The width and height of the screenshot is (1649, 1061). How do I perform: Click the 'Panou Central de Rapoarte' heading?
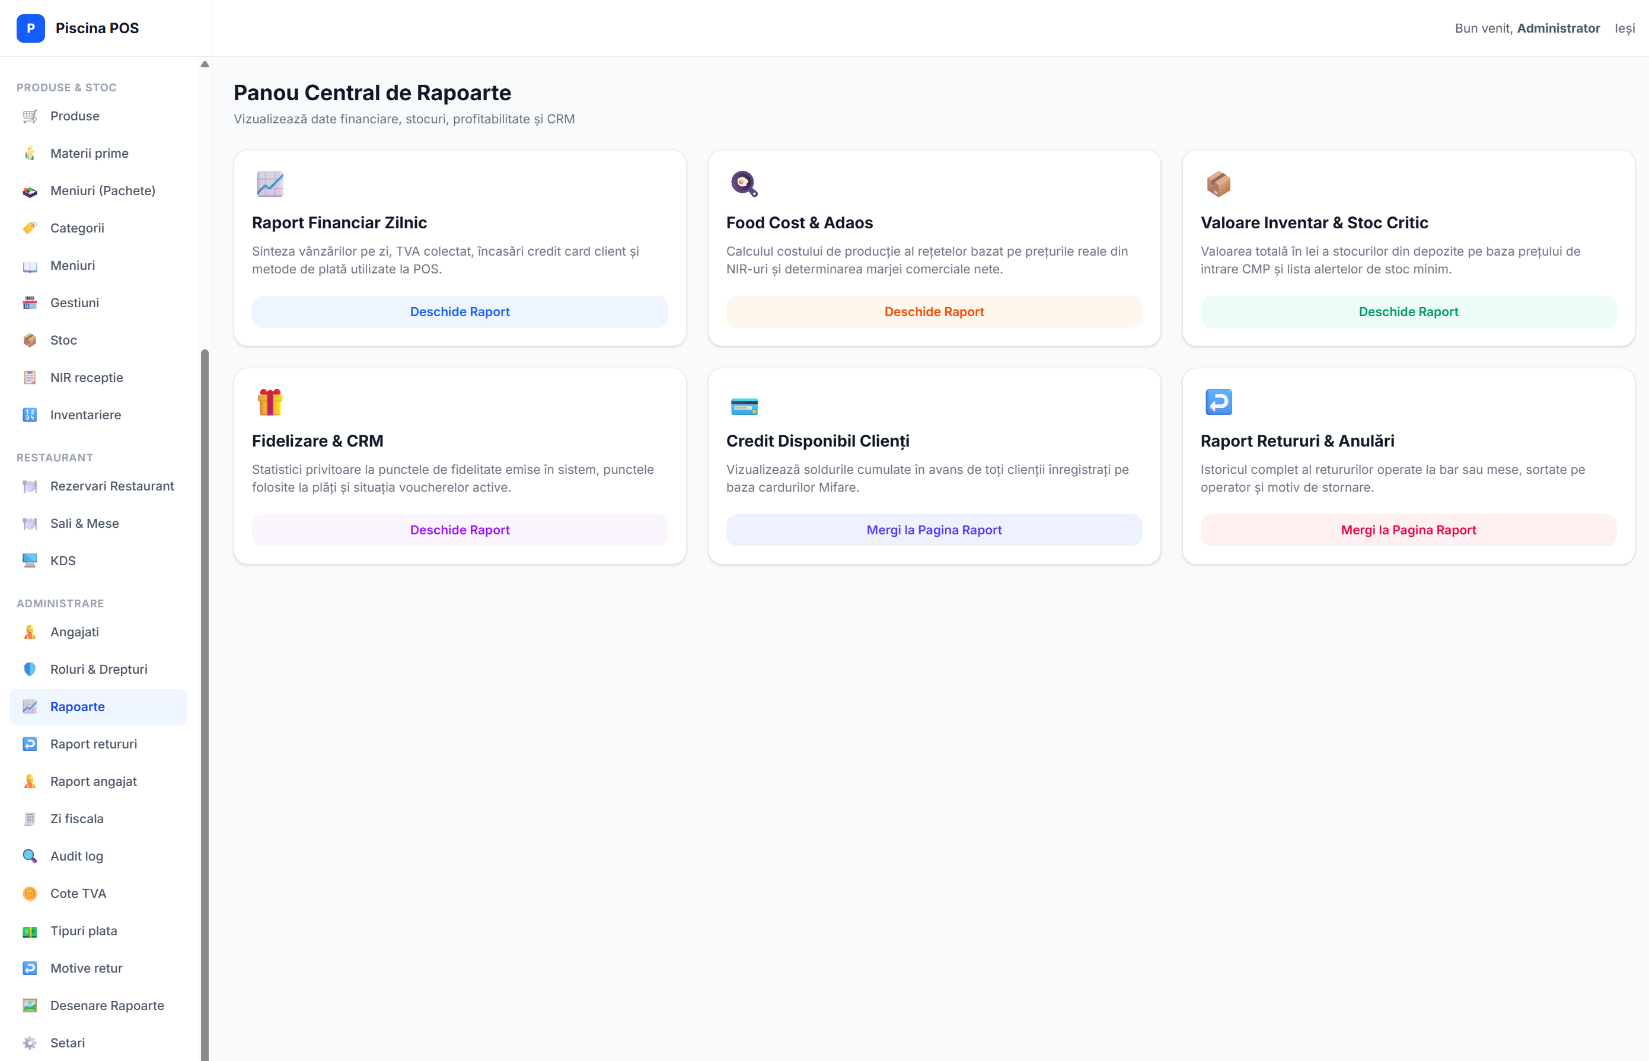click(372, 93)
